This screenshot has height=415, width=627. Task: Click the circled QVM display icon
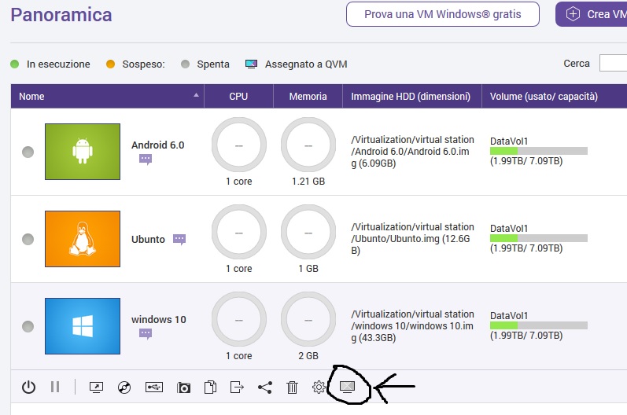[x=347, y=386]
